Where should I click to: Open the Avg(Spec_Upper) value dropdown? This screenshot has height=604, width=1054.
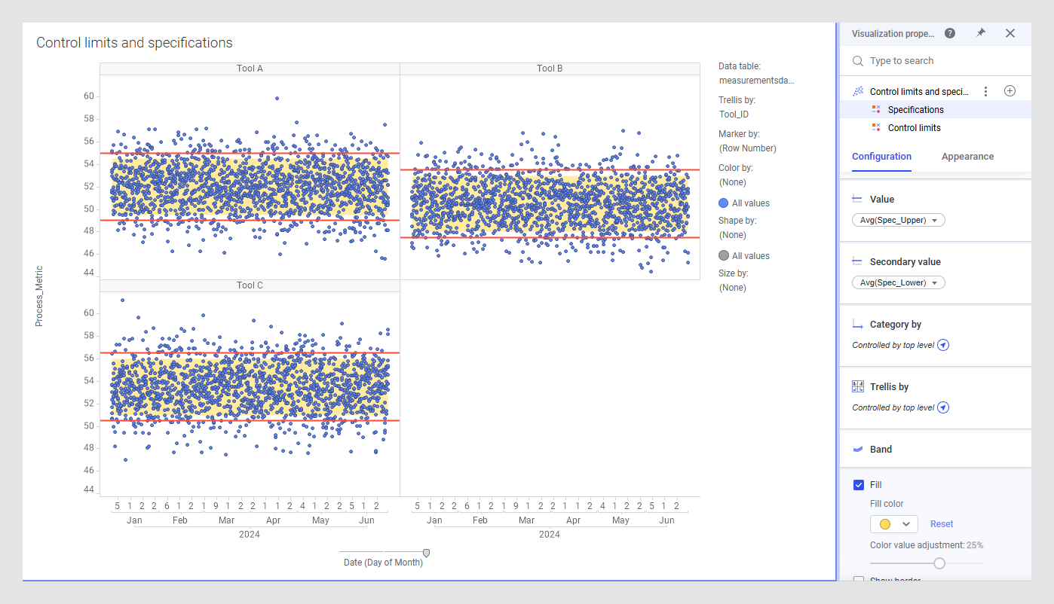898,221
